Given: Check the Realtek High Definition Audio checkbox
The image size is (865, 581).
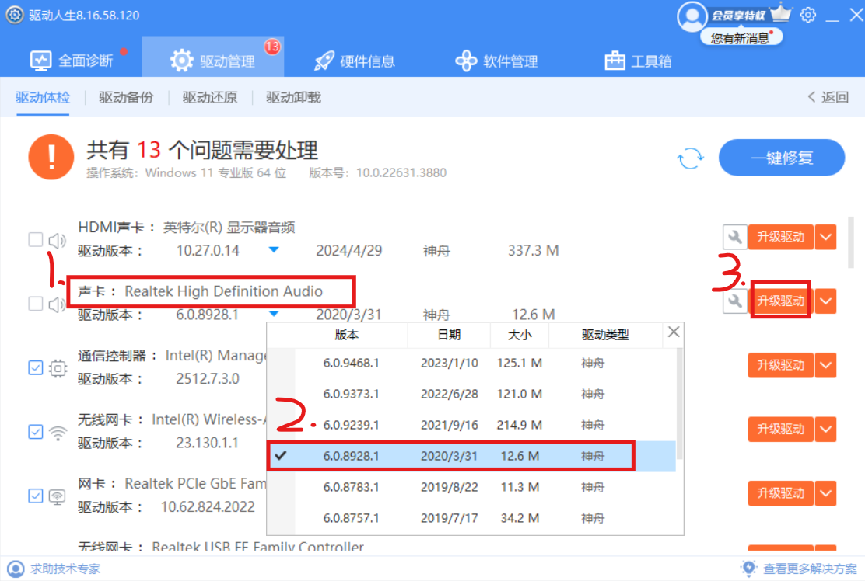Looking at the screenshot, I should (x=35, y=304).
